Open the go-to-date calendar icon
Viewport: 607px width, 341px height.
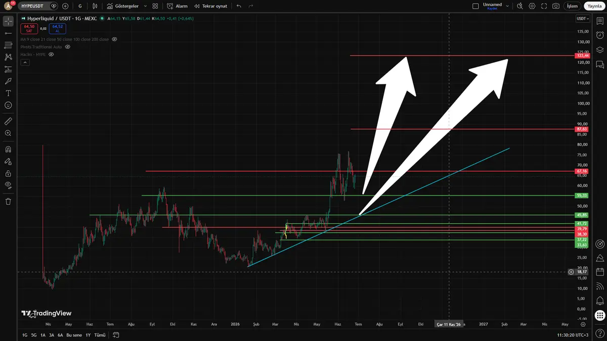pos(116,335)
